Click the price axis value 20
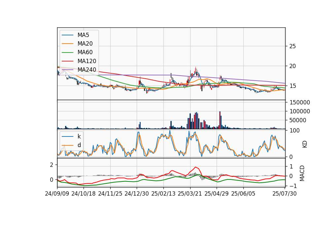 tap(293, 66)
